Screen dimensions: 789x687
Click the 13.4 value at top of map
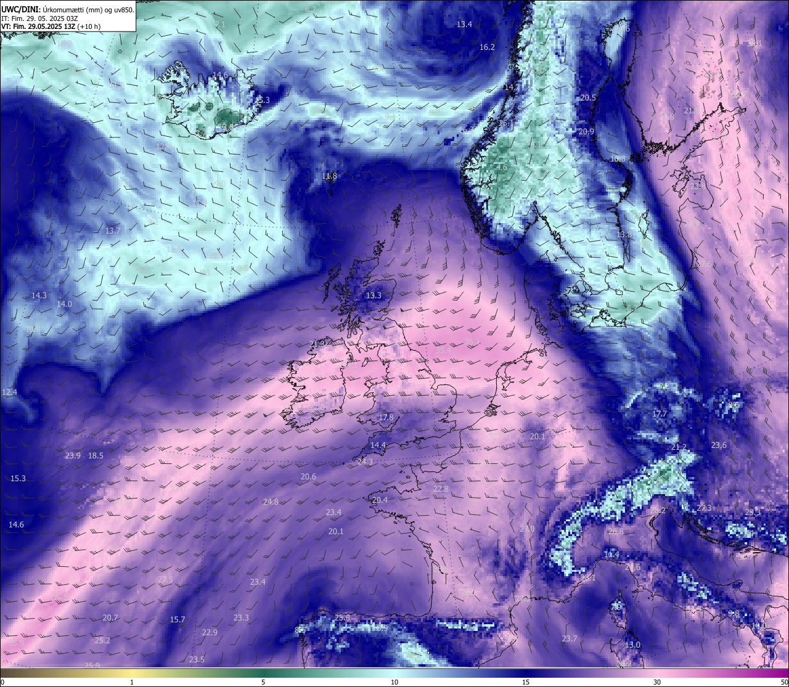click(x=464, y=24)
